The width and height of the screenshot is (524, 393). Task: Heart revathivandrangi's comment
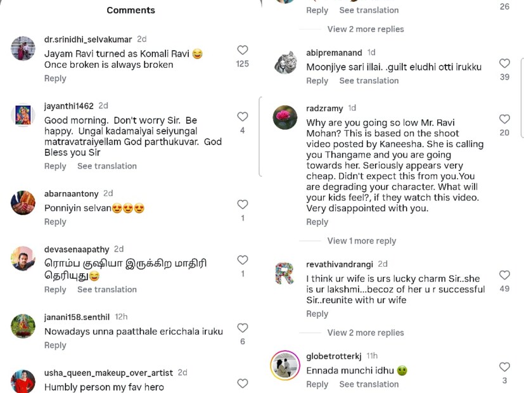click(504, 275)
